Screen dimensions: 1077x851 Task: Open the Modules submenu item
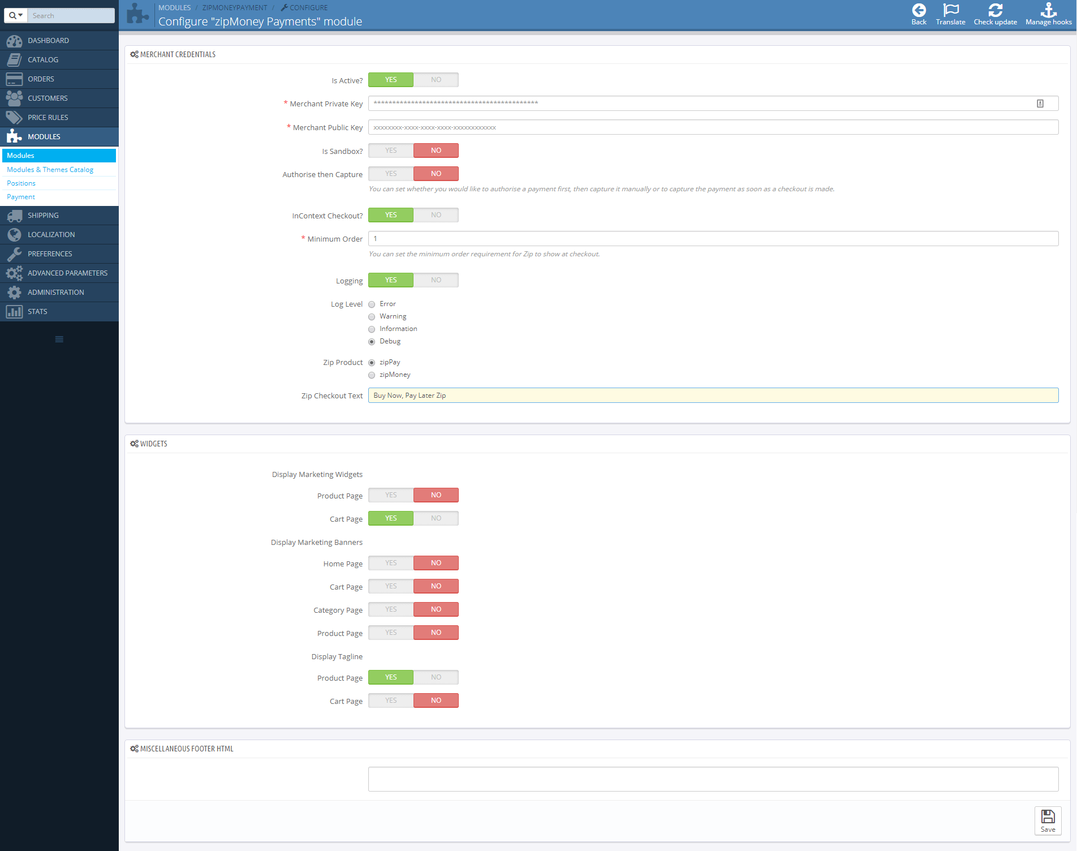pos(59,156)
